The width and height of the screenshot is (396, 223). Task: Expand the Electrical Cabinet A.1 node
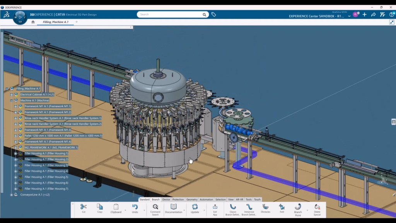click(x=11, y=94)
